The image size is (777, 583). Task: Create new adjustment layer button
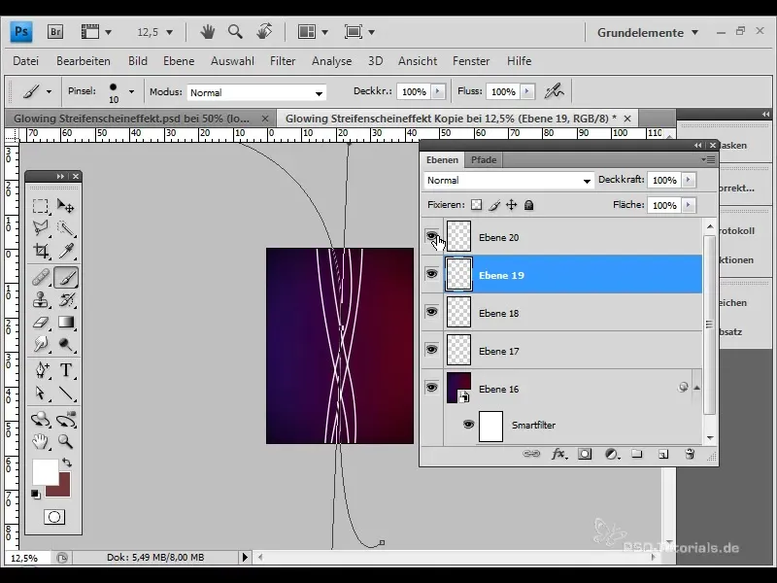pos(612,454)
